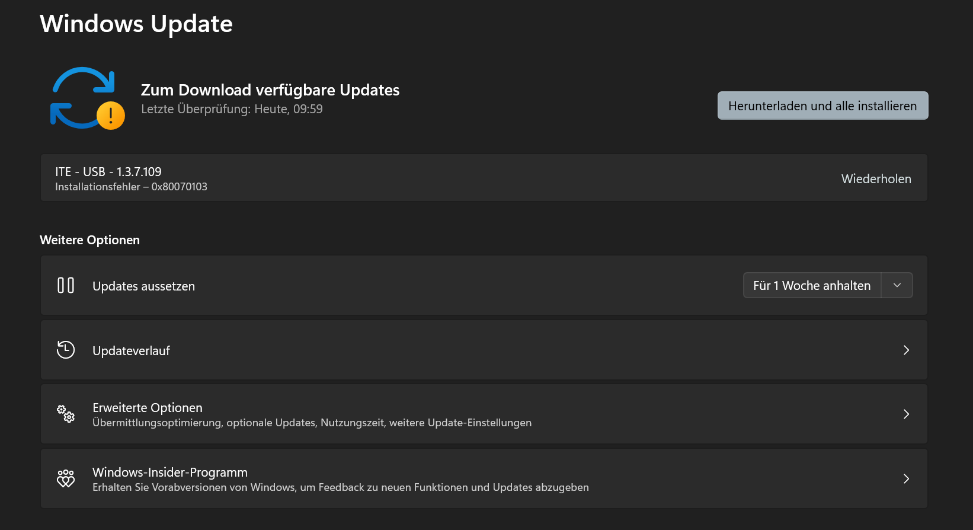The height and width of the screenshot is (530, 973).
Task: Open the Erweiterte Optionen entry title
Action: tap(148, 408)
